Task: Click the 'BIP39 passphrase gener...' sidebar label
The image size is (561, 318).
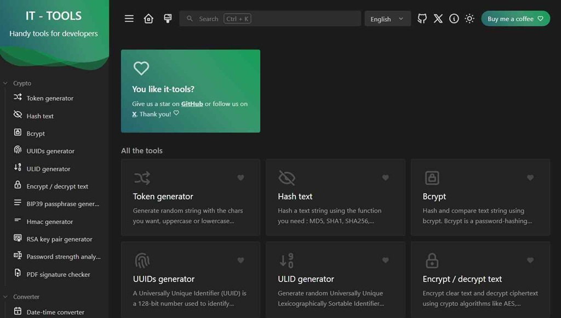Action: pos(63,204)
